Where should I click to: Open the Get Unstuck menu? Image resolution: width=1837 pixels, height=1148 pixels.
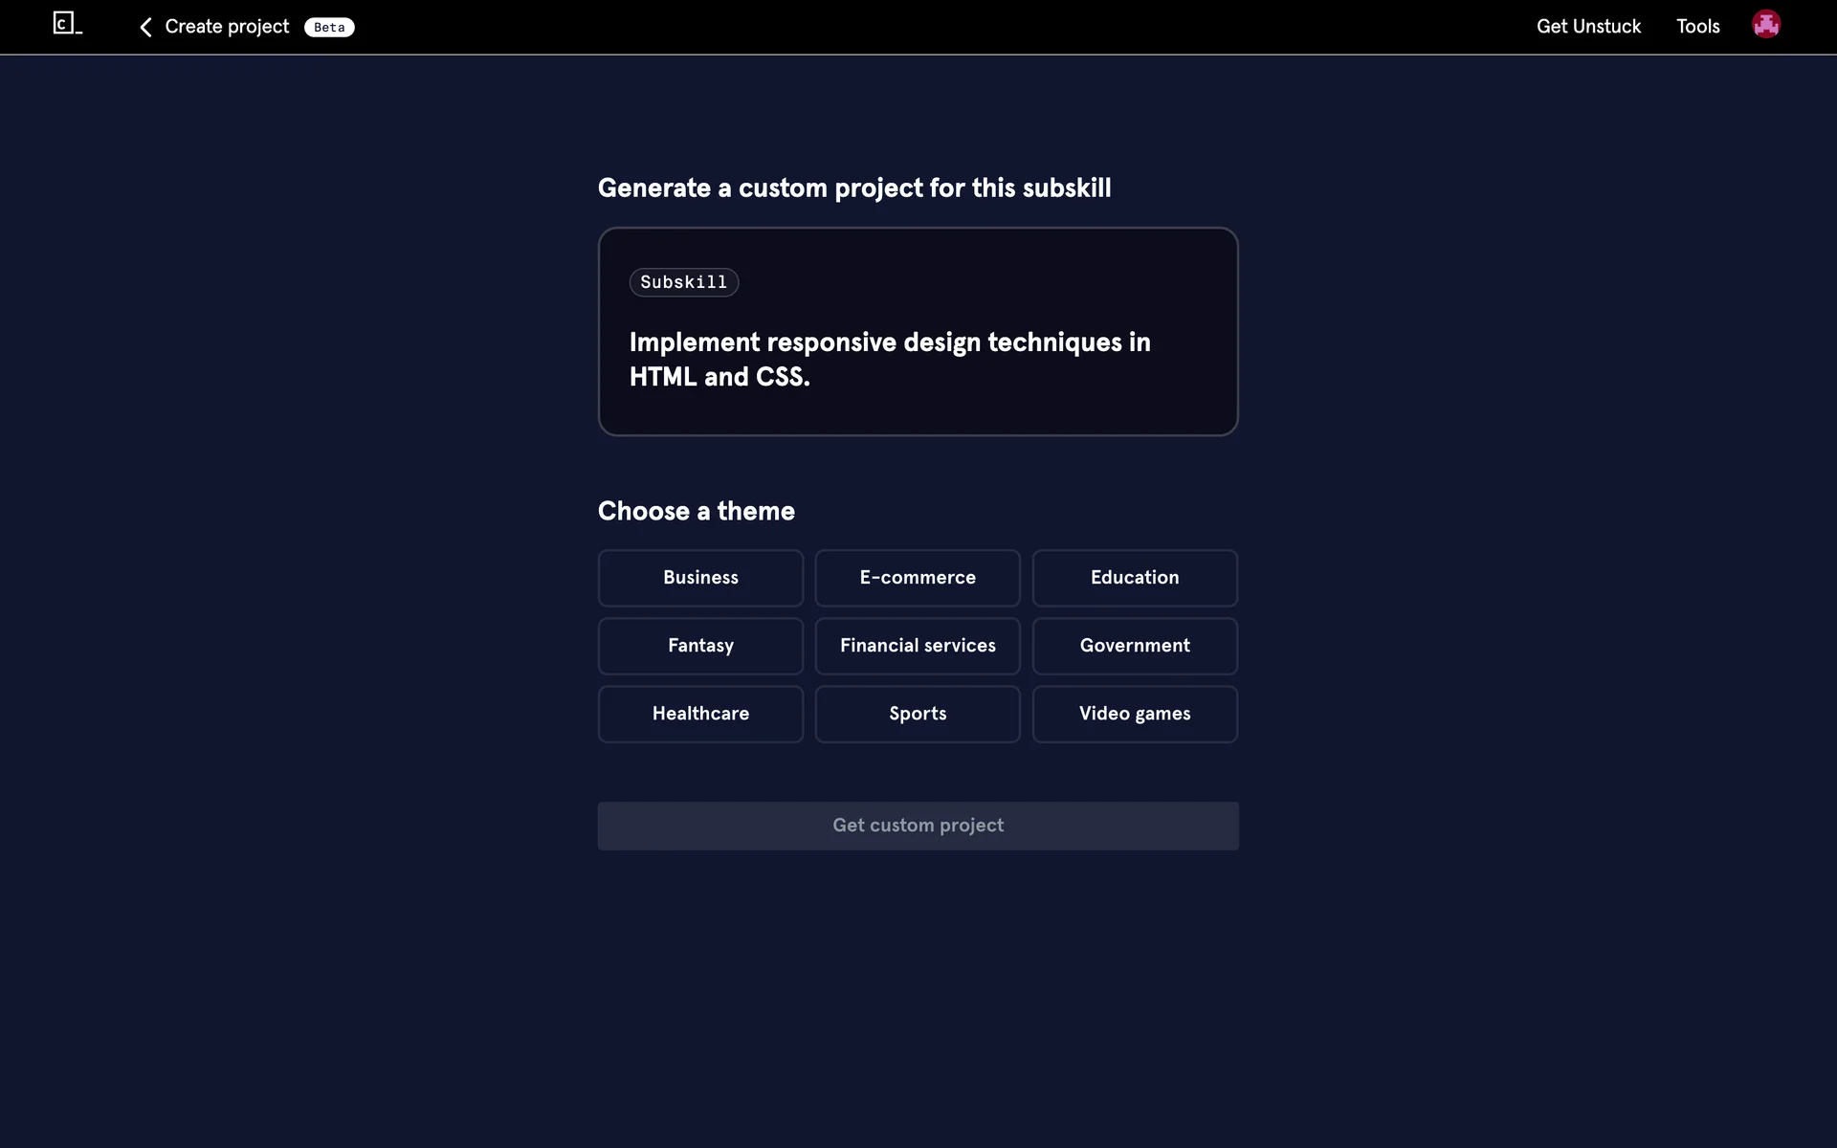1588,27
